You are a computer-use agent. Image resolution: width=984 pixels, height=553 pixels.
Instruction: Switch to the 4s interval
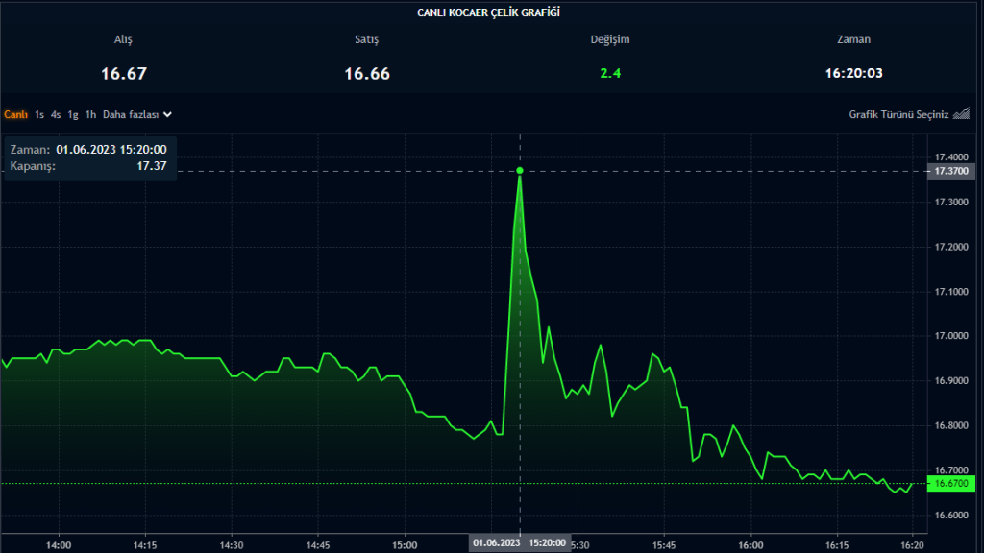point(56,115)
